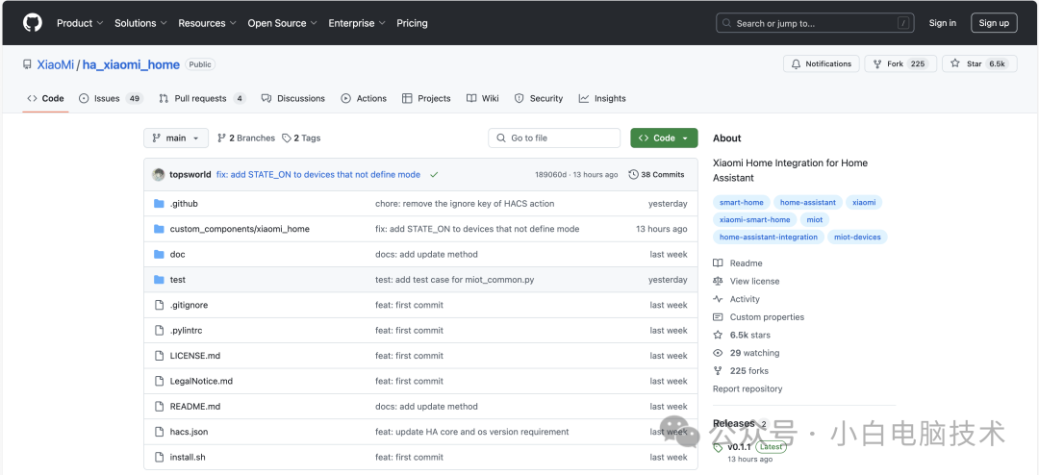Click the doc folder icon
This screenshot has width=1039, height=475.
tap(159, 255)
